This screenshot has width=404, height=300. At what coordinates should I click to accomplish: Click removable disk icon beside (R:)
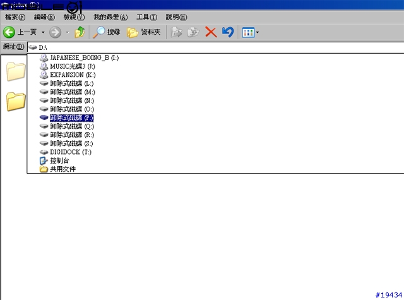pos(44,135)
